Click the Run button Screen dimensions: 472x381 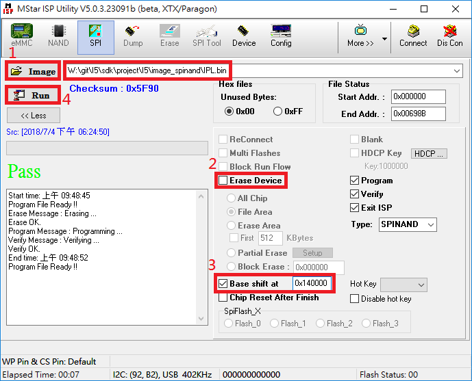coord(33,95)
